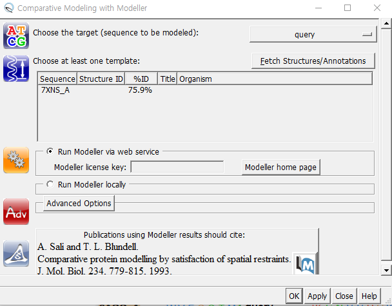Open the query target dropdown
The image size is (392, 306).
pyautogui.click(x=313, y=34)
